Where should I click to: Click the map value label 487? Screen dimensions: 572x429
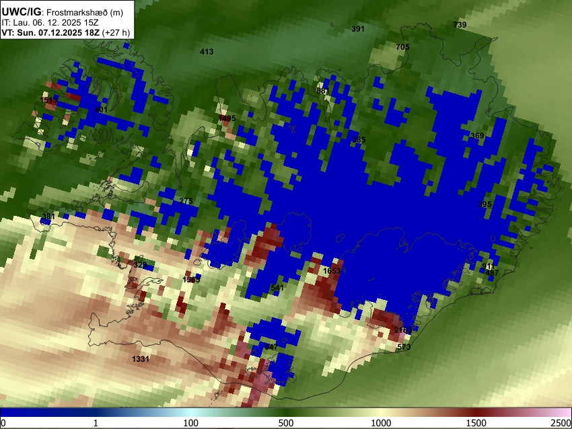[x=492, y=272]
